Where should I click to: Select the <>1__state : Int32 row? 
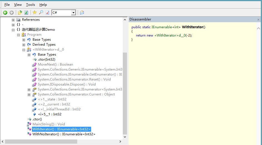point(52,99)
